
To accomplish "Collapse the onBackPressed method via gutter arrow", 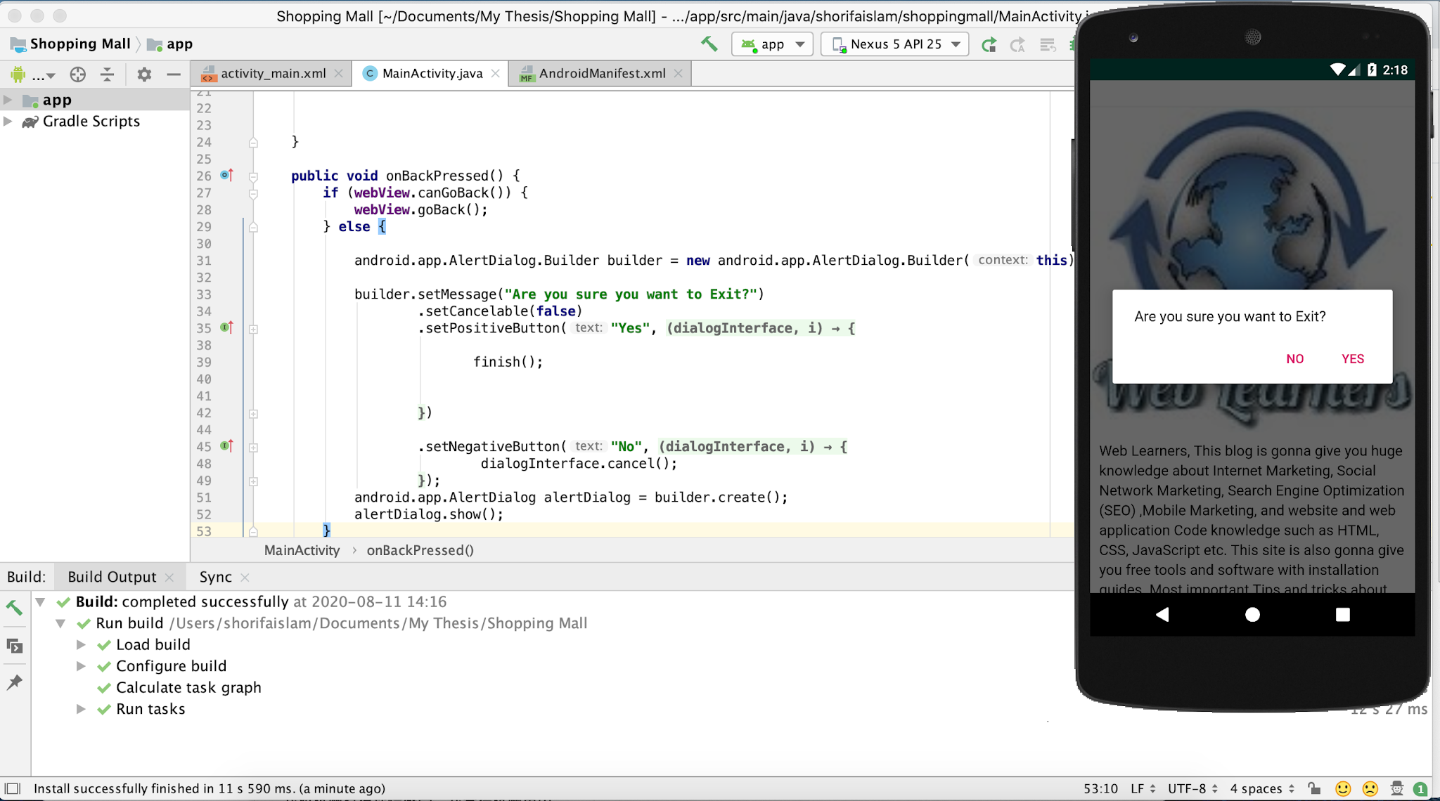I will point(252,176).
